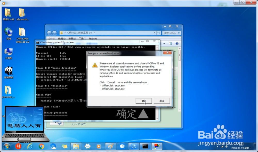Screen dimensions: 258x152
Task: Switch to the Paint palette taskbar icon
Action: click(x=111, y=146)
